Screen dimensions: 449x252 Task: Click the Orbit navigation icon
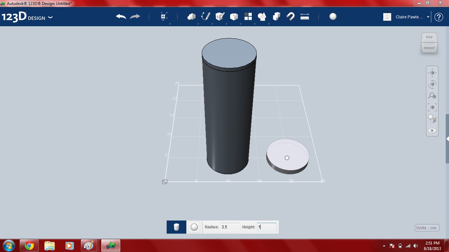[432, 84]
